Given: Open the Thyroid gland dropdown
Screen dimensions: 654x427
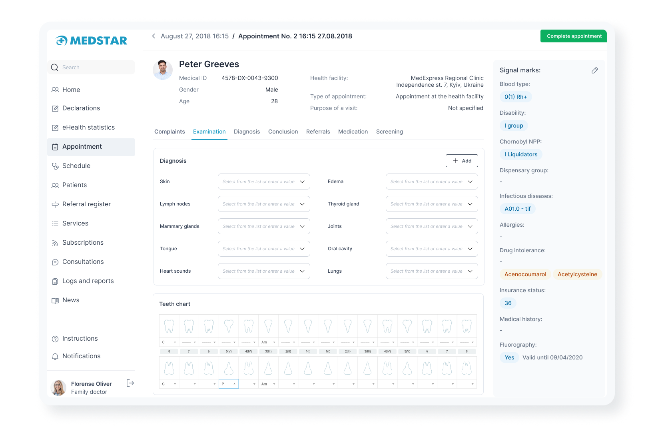Looking at the screenshot, I should (x=432, y=204).
